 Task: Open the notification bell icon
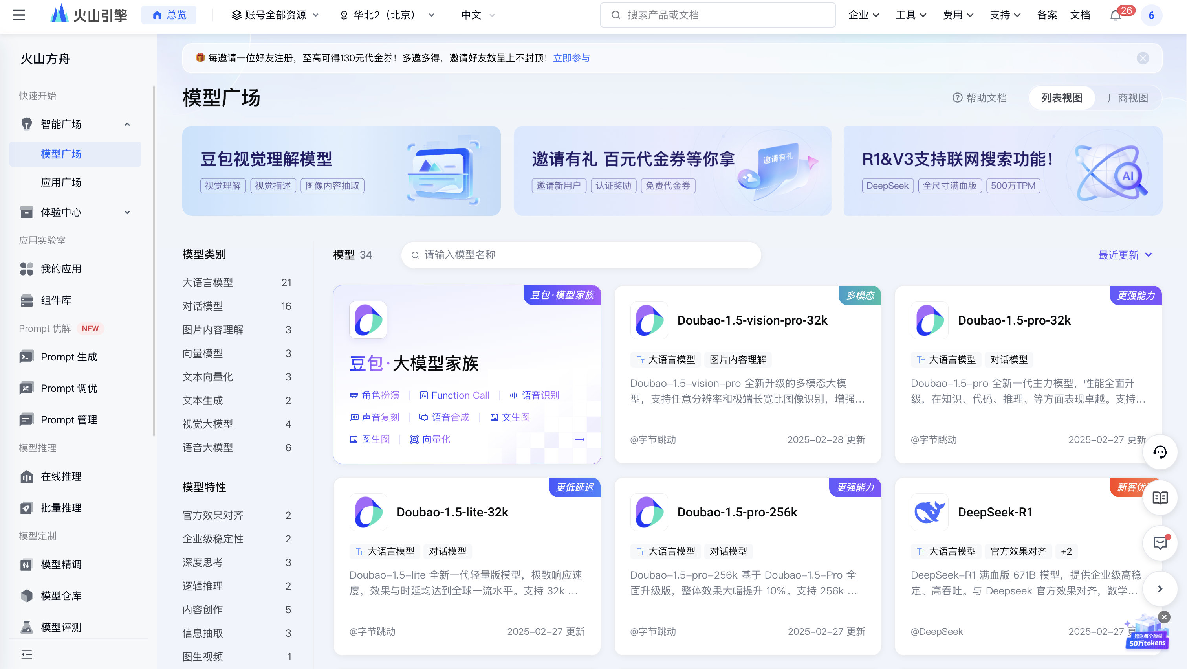pos(1115,15)
